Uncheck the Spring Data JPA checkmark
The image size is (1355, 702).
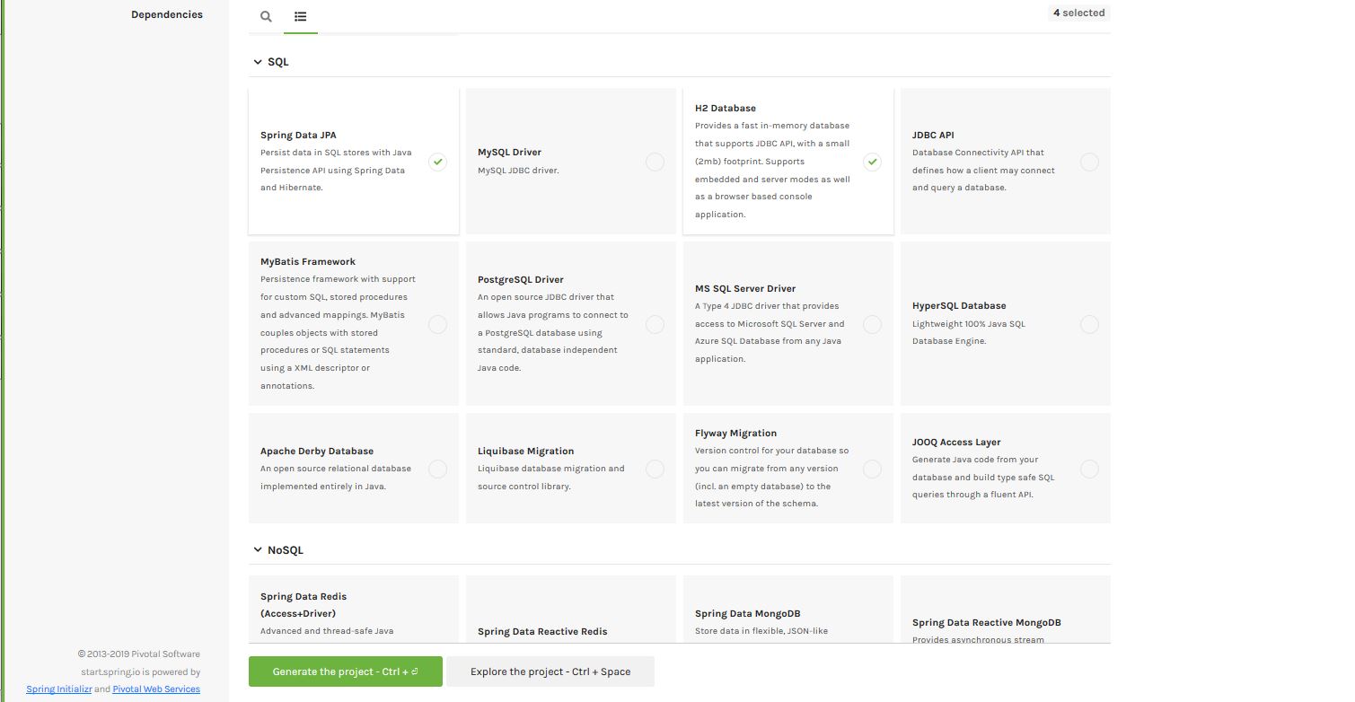pos(437,162)
